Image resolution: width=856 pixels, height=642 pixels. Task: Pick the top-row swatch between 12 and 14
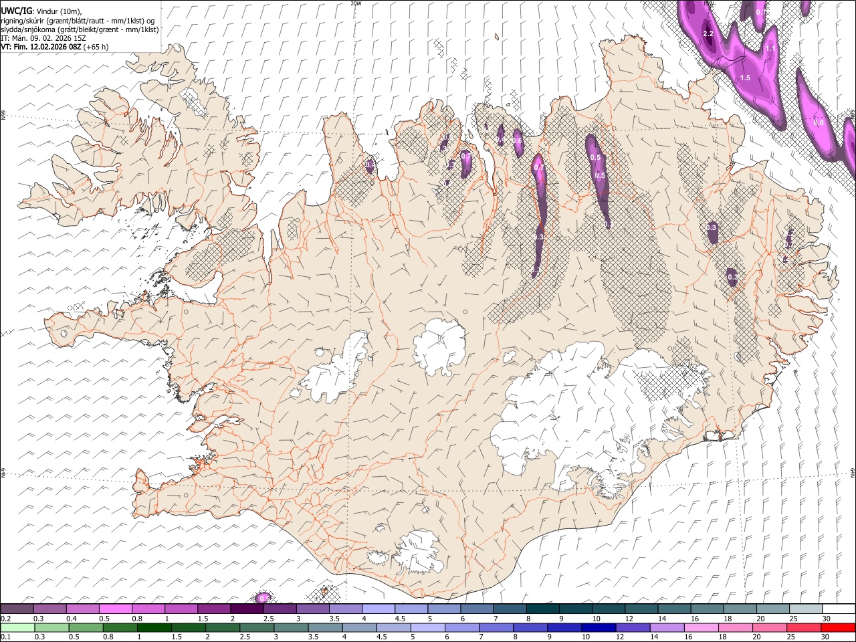[x=641, y=609]
